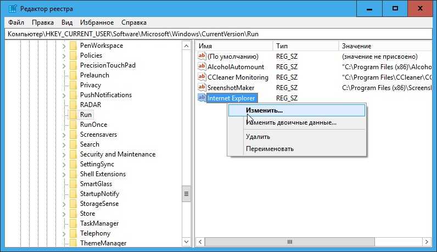Click the RADAR folder icon
The width and height of the screenshot is (437, 252).
point(73,105)
